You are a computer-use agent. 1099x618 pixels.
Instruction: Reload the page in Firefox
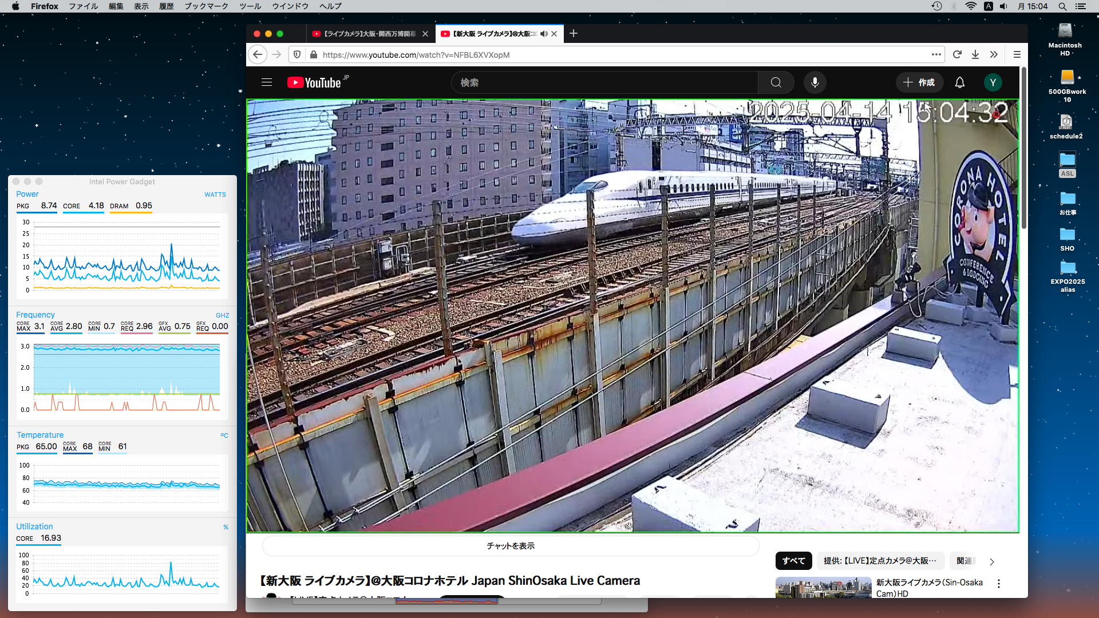[957, 54]
